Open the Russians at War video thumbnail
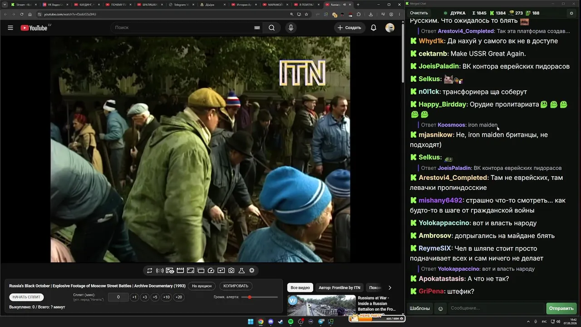The height and width of the screenshot is (327, 581). [x=321, y=306]
